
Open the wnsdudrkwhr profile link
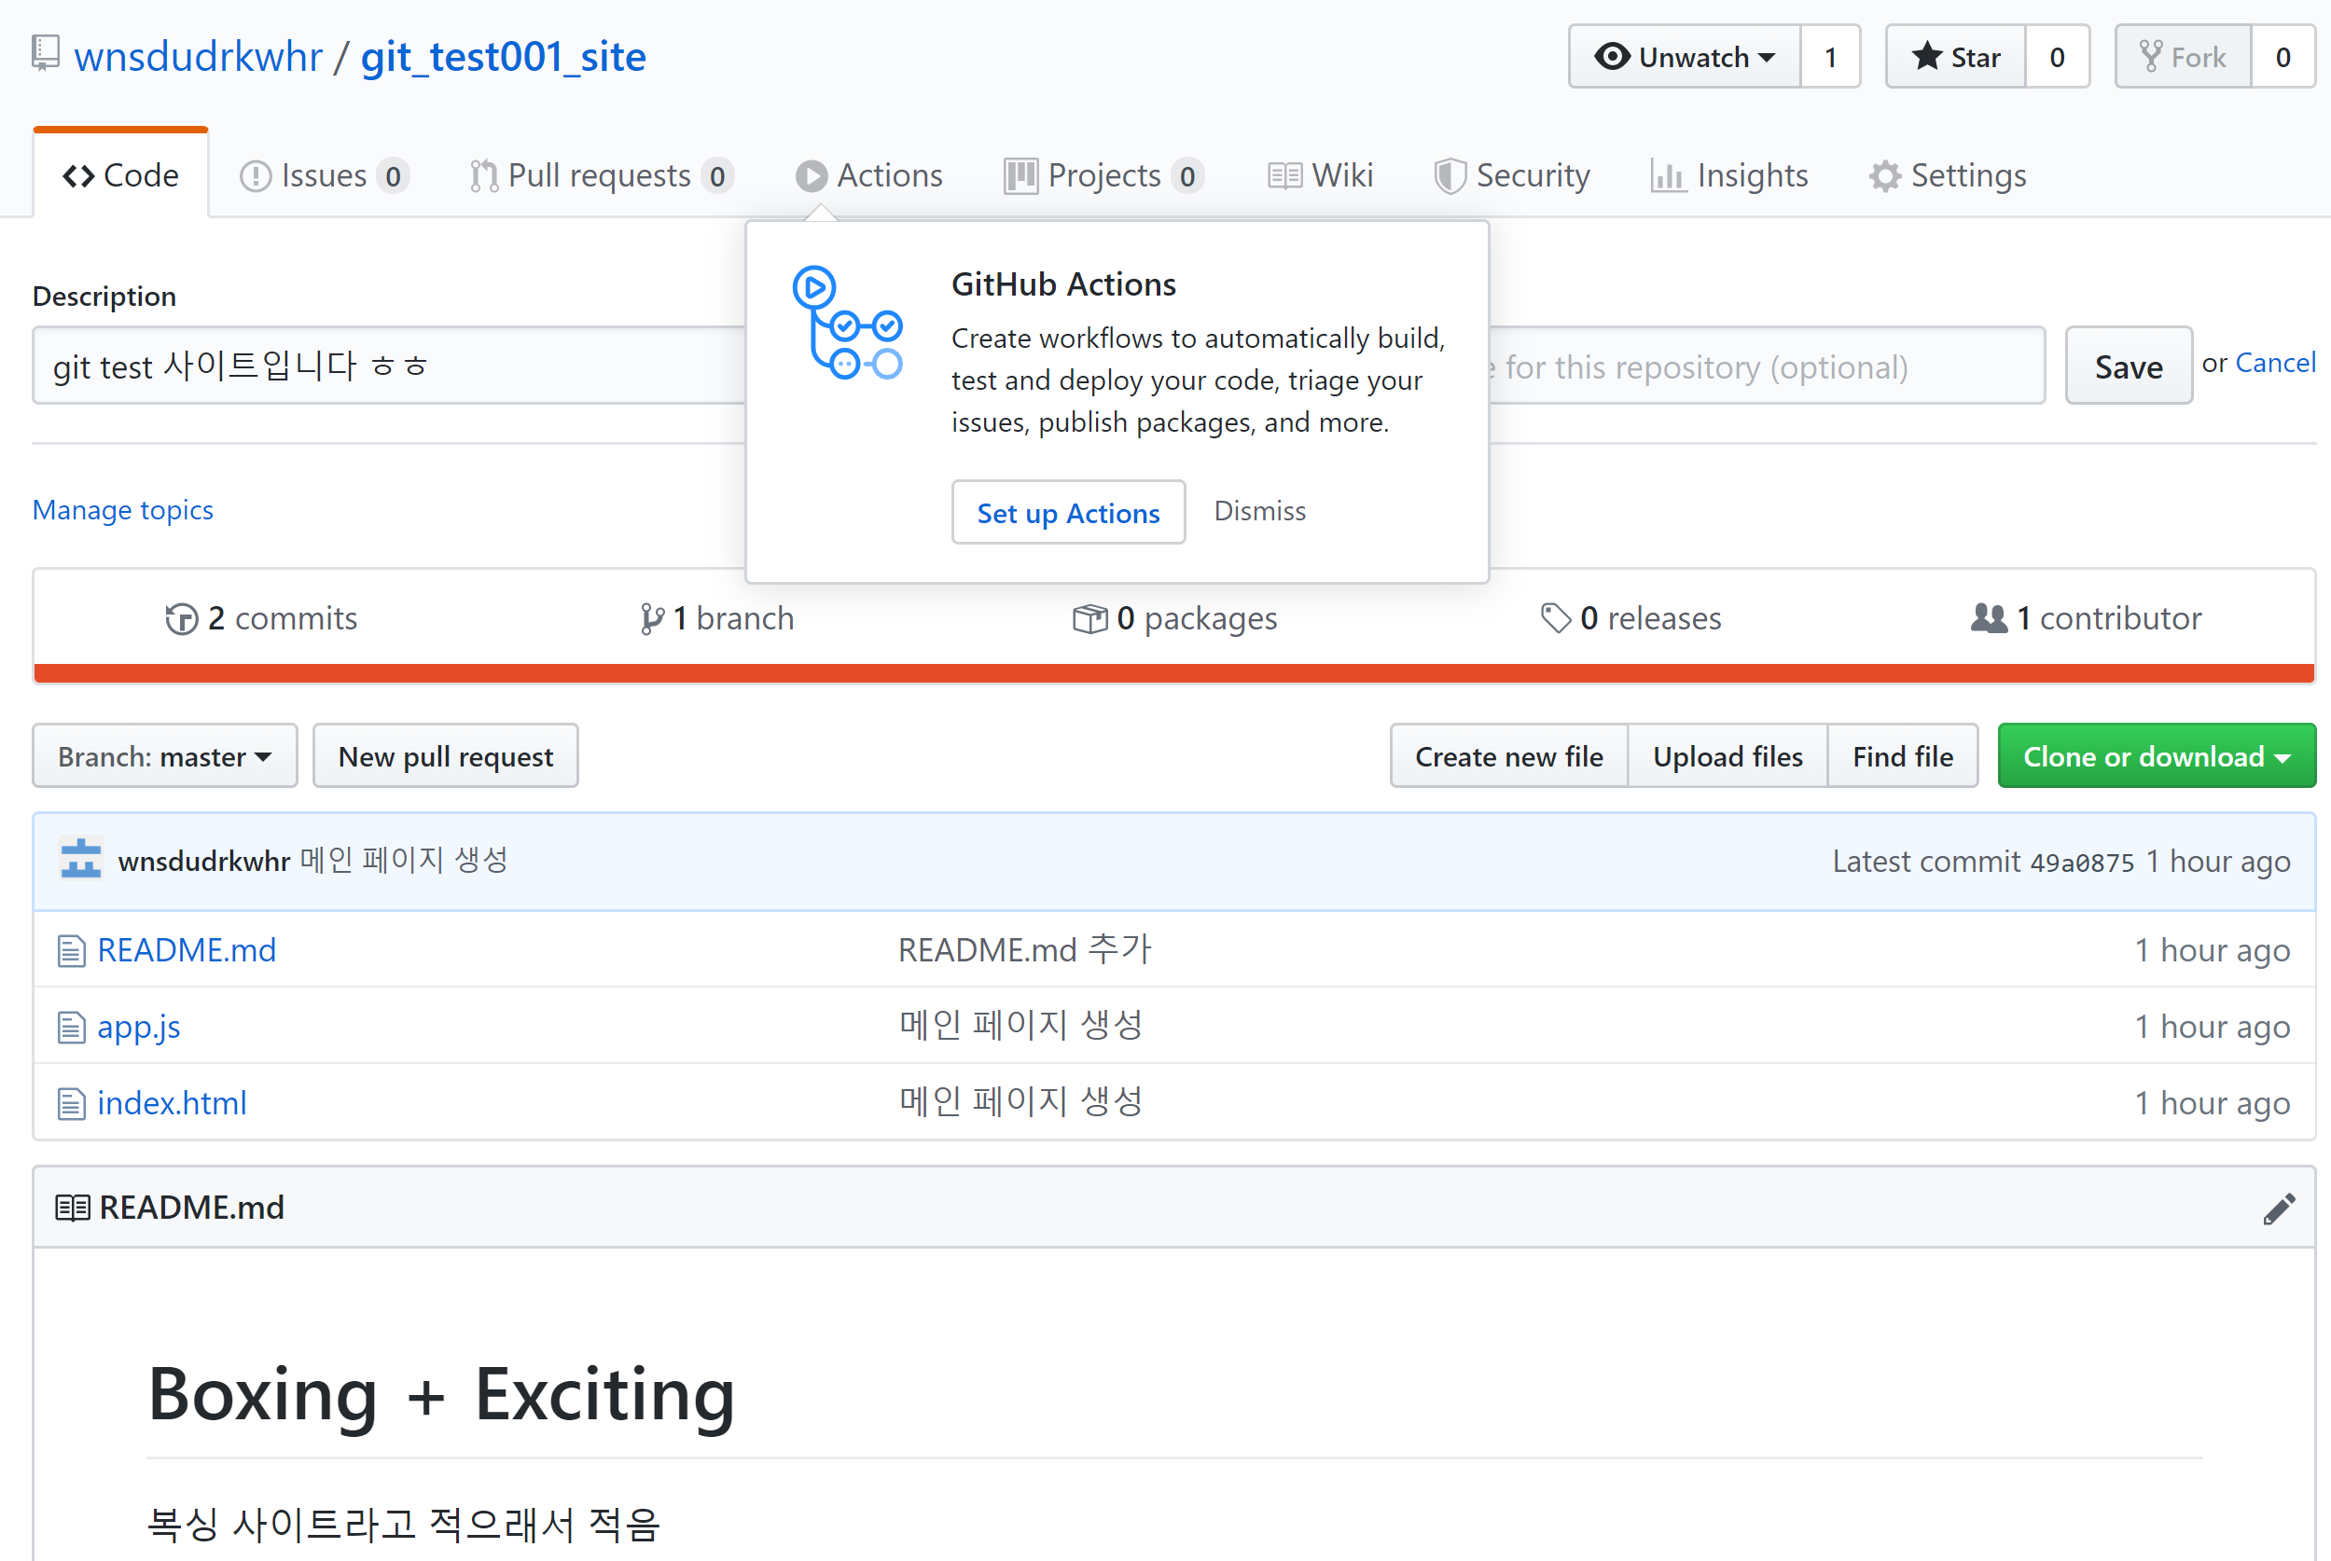click(198, 57)
